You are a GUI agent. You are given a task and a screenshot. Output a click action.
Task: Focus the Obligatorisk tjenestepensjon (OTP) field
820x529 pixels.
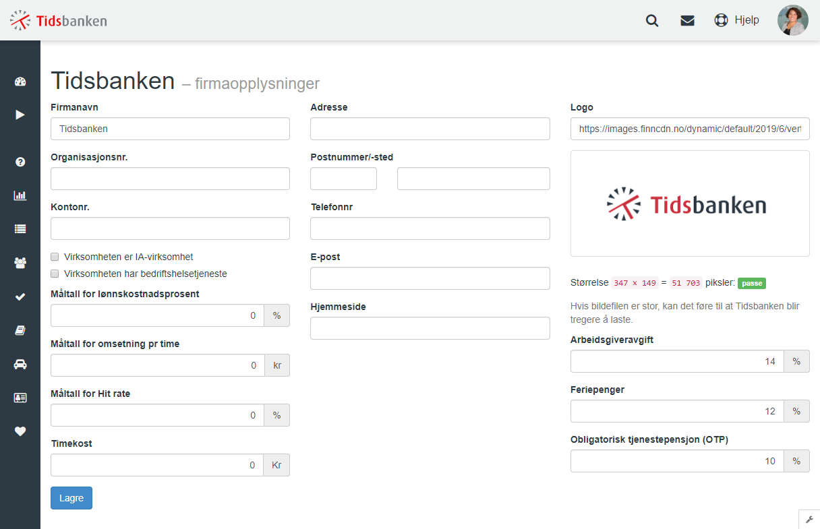(677, 461)
